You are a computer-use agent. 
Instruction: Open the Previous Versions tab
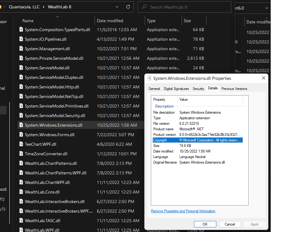[234, 89]
